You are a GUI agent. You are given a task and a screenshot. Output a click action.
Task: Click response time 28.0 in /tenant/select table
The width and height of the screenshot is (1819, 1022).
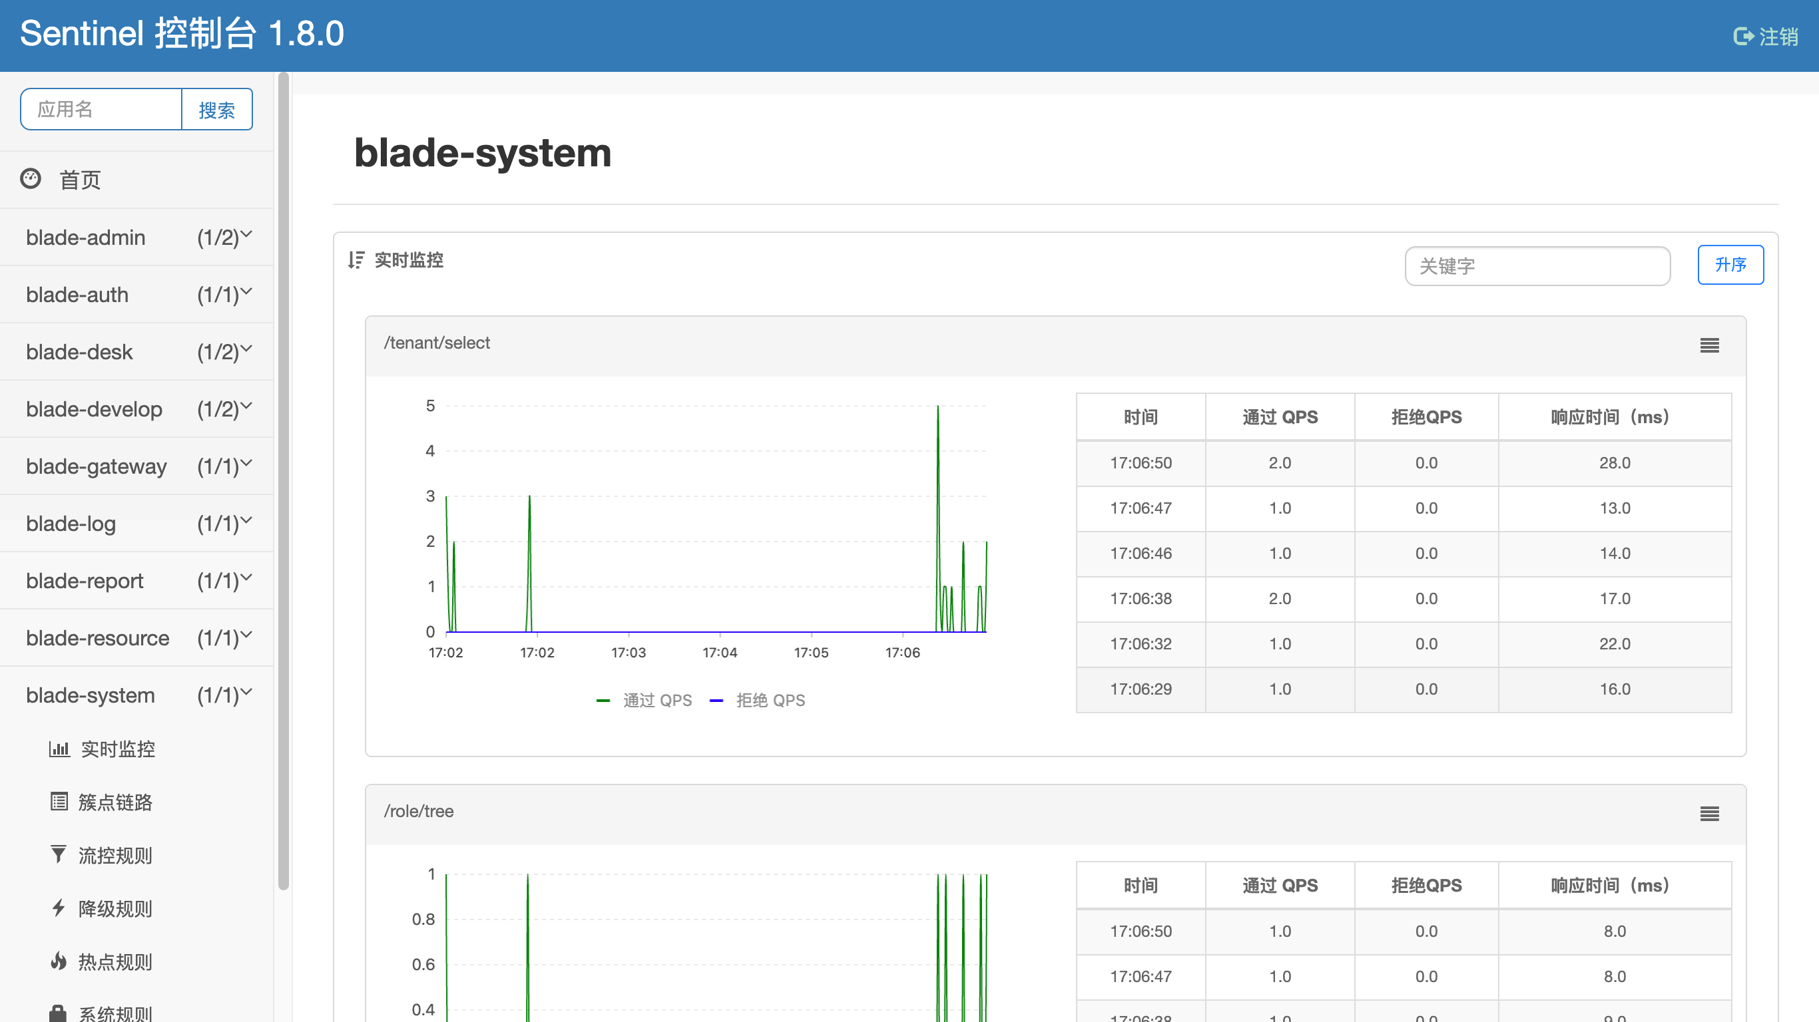point(1614,463)
